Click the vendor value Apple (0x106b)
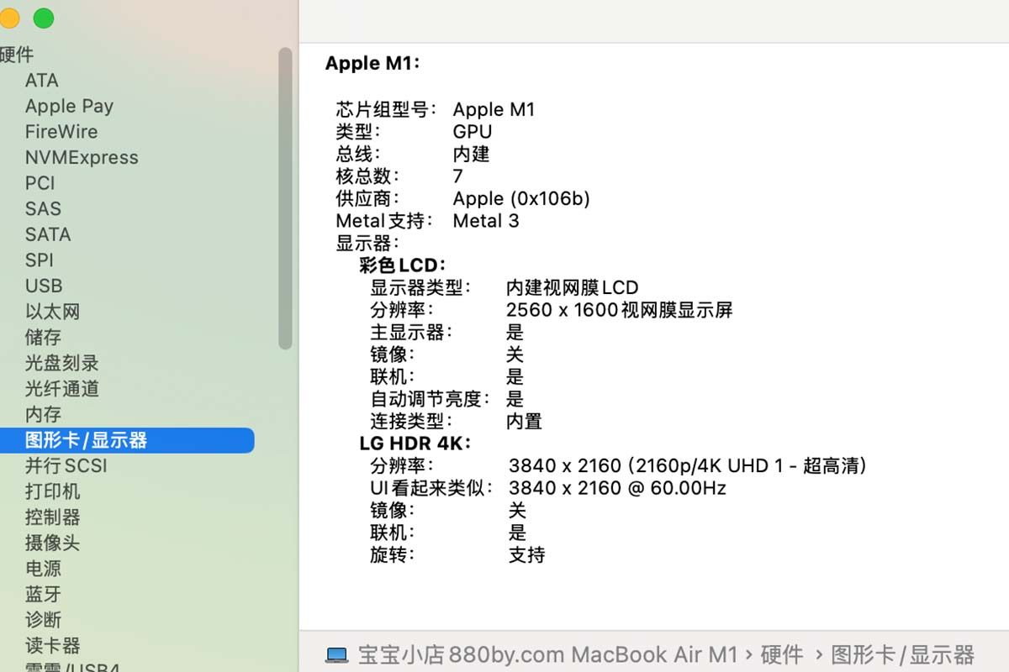 [x=521, y=199]
